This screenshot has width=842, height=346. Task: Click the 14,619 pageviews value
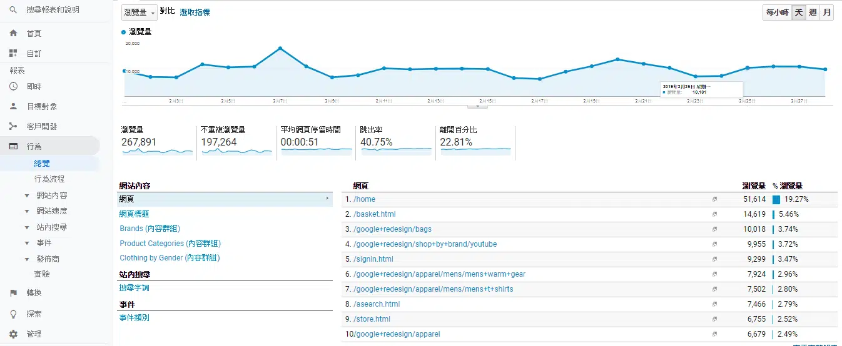pos(754,214)
